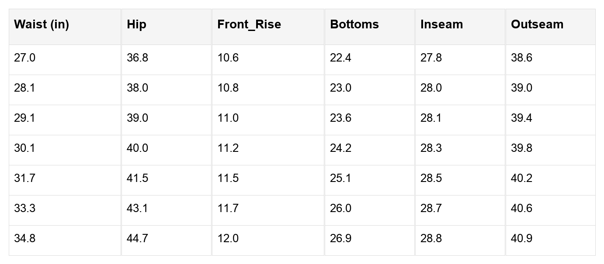The width and height of the screenshot is (604, 264).
Task: Select hip value 44.7
Action: 137,239
